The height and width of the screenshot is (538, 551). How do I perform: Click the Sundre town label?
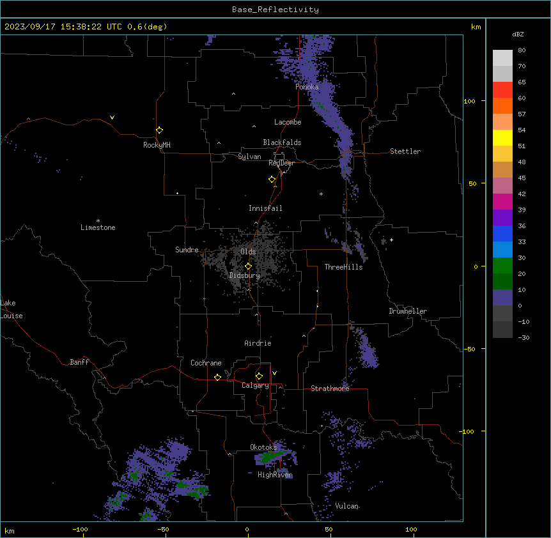click(187, 250)
